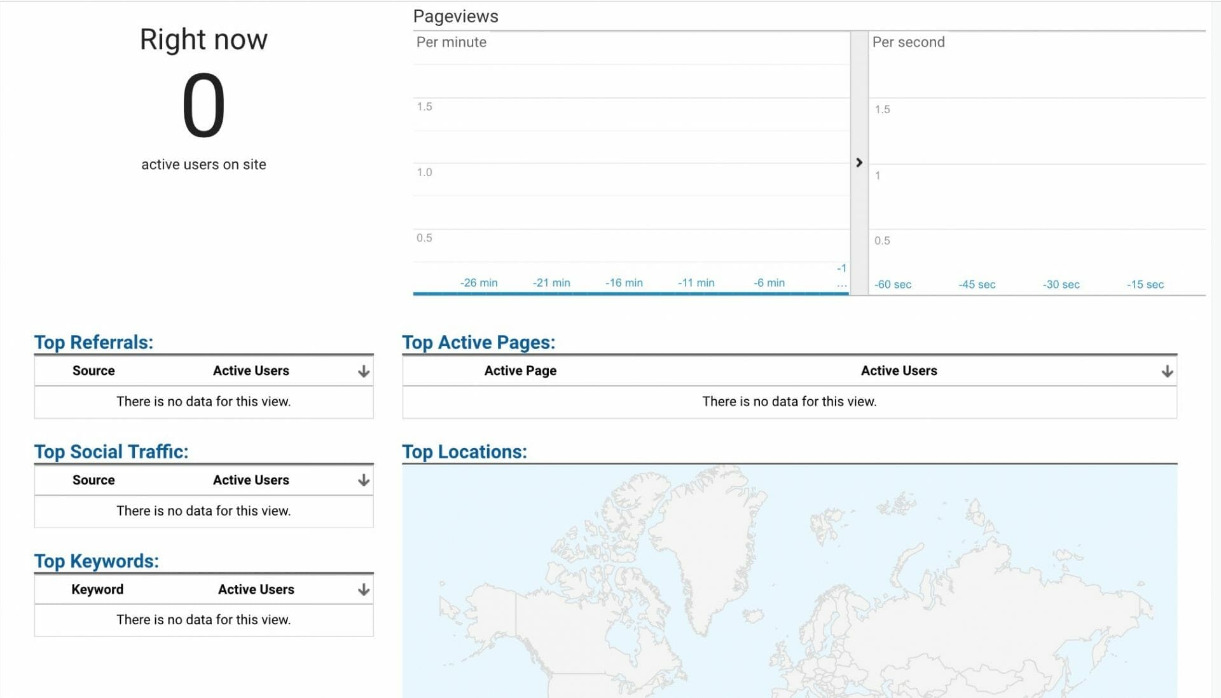Toggle sorting by Active Page column
This screenshot has width=1221, height=698.
(x=520, y=370)
